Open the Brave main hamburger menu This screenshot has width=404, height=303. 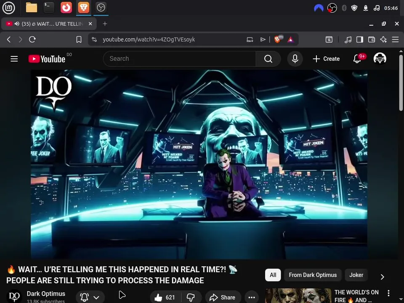pos(395,40)
